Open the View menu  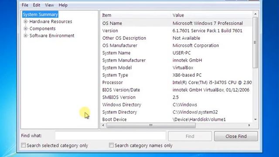[49, 5]
